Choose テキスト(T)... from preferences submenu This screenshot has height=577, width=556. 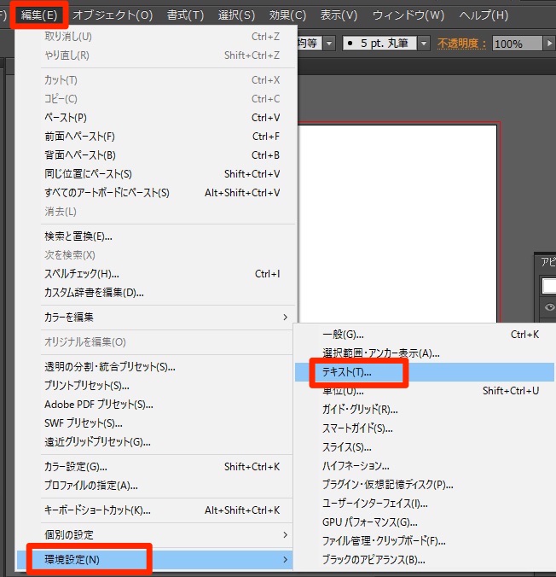click(347, 372)
